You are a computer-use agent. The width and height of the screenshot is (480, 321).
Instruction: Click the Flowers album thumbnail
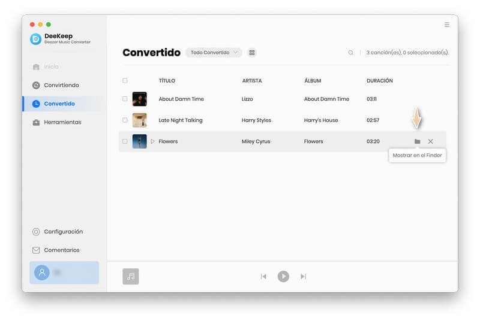click(139, 141)
